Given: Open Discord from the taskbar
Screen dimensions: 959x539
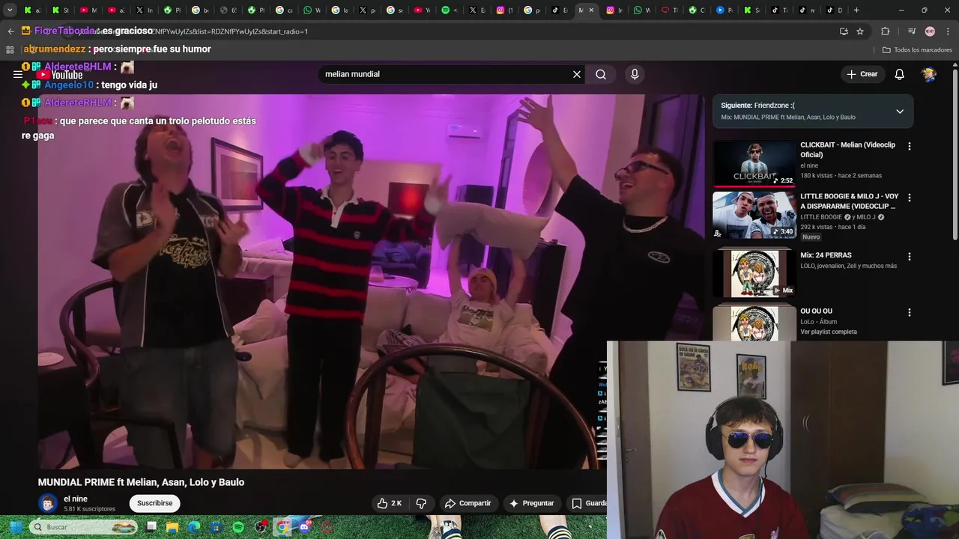Looking at the screenshot, I should 305,527.
